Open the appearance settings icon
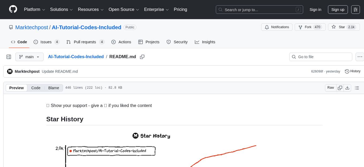Viewport: 364px width, 167px height. (355, 10)
